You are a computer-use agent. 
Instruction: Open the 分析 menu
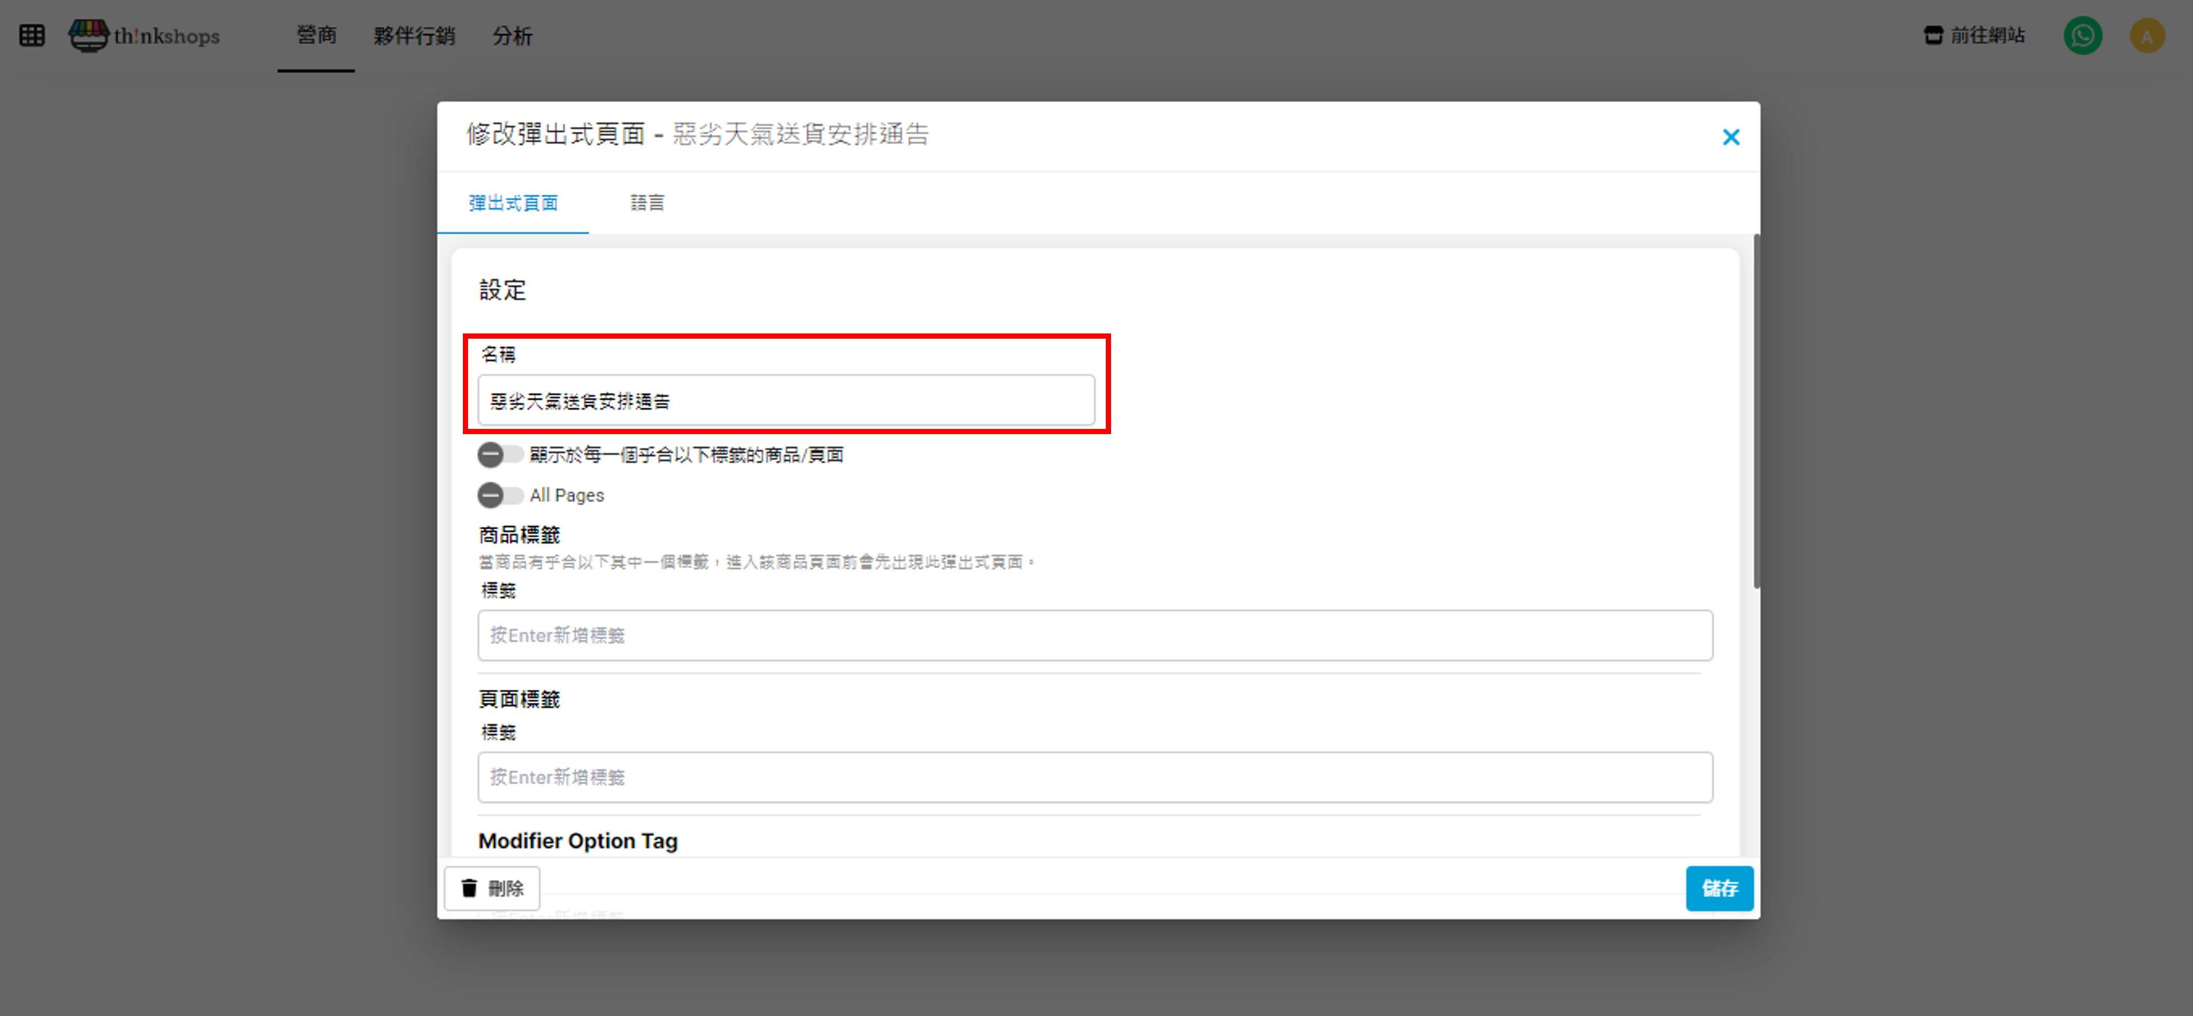pos(512,36)
